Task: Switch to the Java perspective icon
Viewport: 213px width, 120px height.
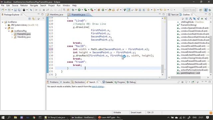Action: tap(206, 10)
